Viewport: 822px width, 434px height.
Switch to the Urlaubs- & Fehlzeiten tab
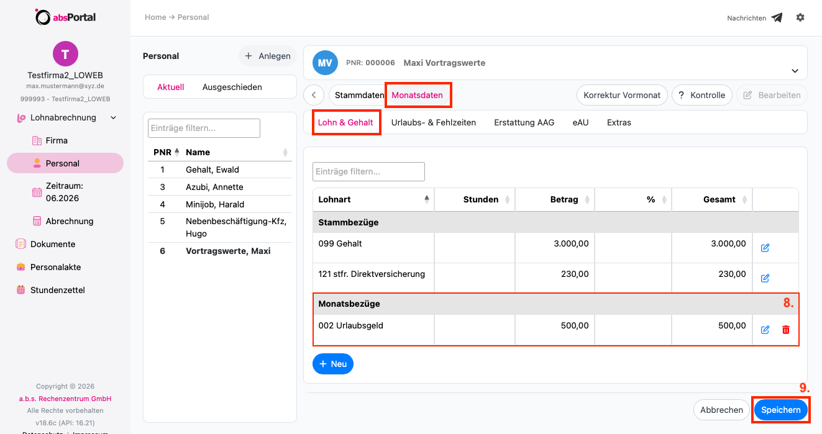tap(434, 122)
